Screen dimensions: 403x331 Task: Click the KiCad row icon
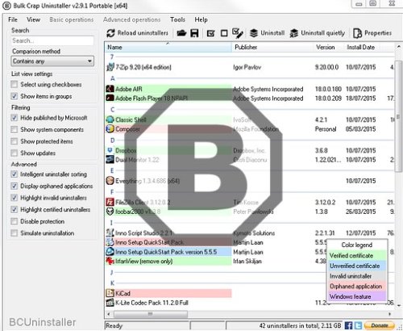point(110,293)
